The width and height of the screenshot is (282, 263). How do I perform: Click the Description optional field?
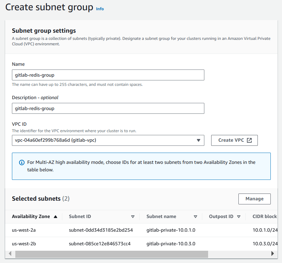click(108, 108)
